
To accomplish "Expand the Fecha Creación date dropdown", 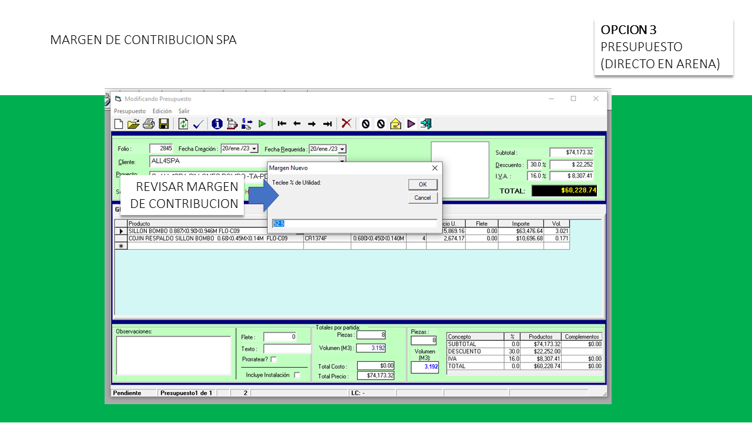I will [254, 149].
